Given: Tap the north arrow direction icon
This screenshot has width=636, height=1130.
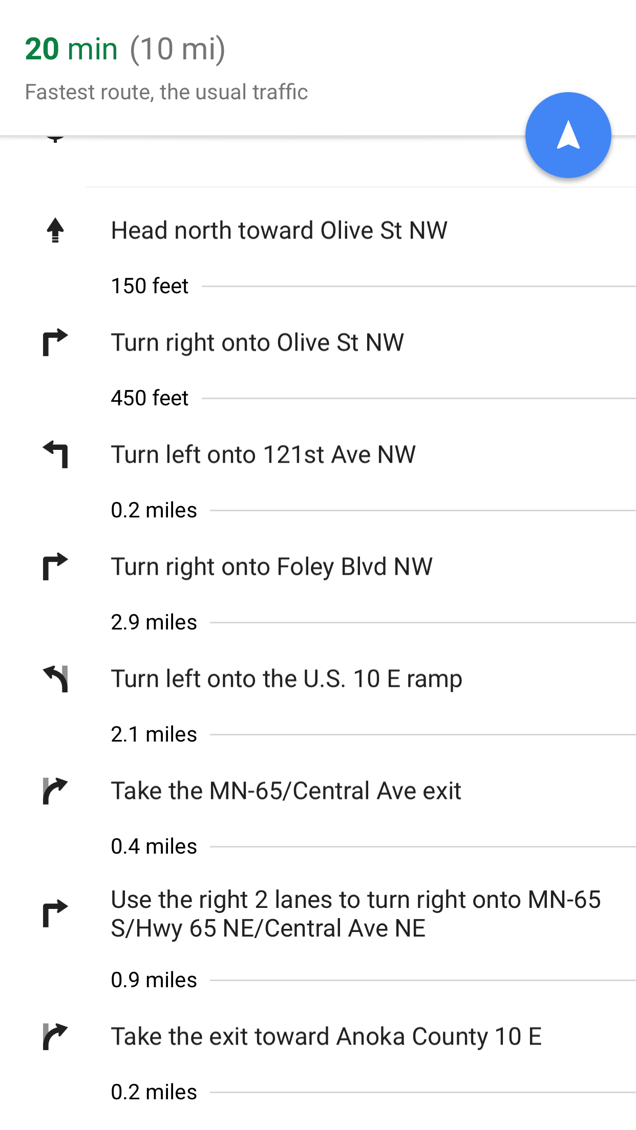Looking at the screenshot, I should point(55,230).
